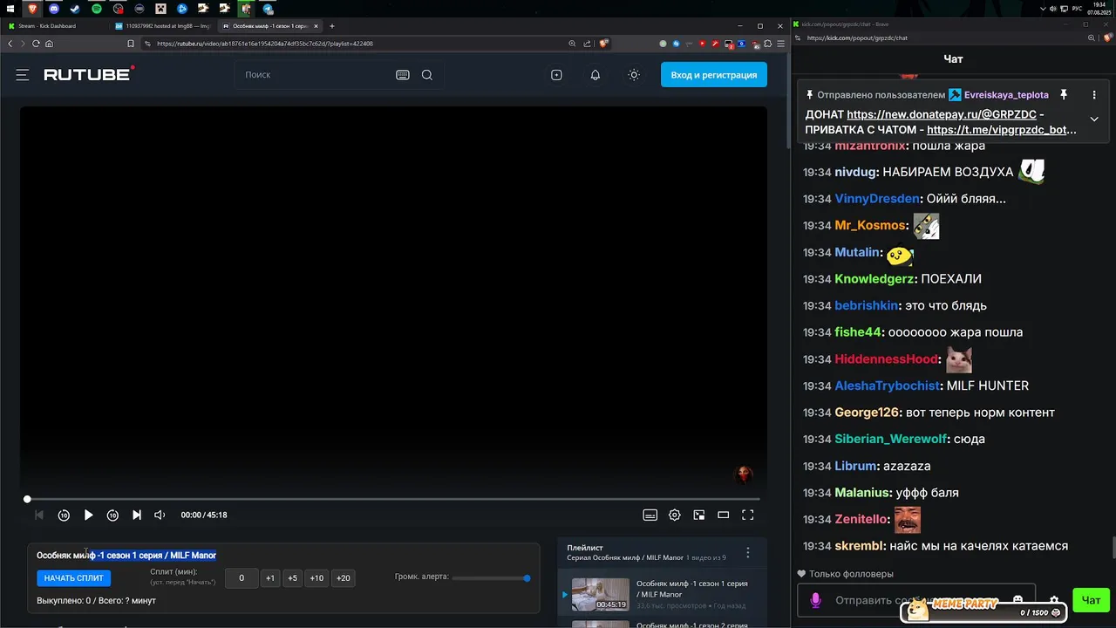Image resolution: width=1116 pixels, height=628 pixels.
Task: Open playlist three-dot options menu
Action: point(747,553)
